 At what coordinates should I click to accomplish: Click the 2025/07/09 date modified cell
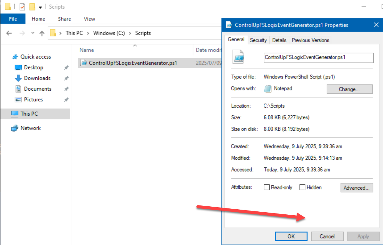coord(209,63)
